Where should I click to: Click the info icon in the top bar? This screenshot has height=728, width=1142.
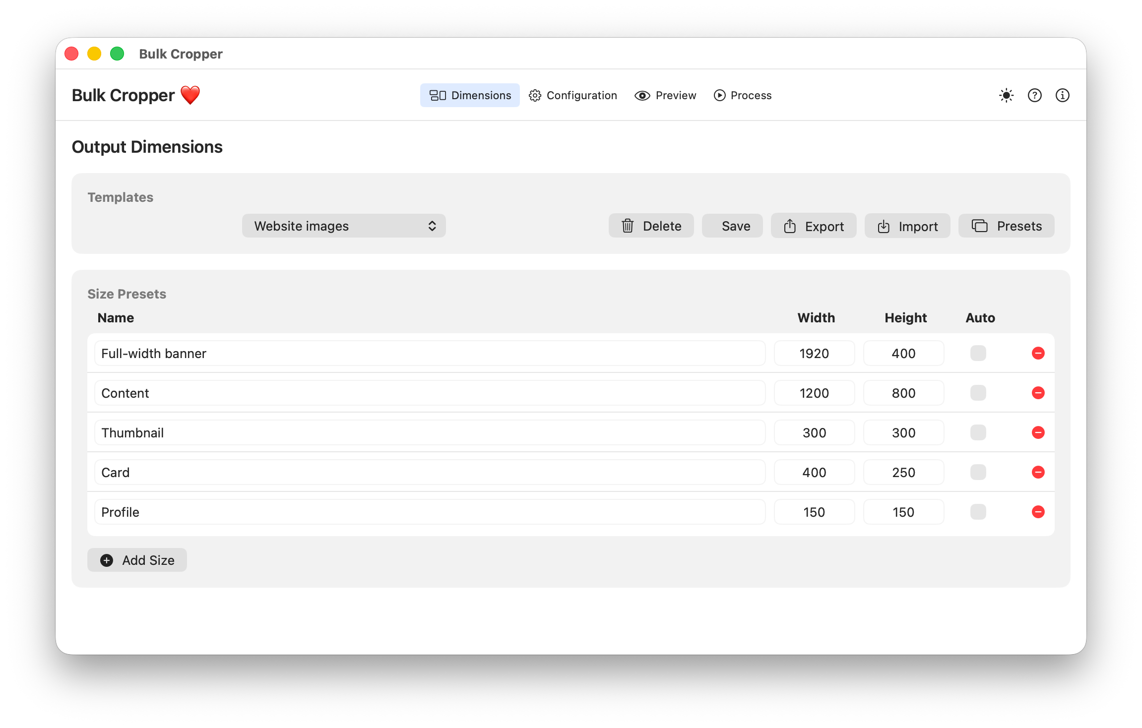pos(1063,95)
